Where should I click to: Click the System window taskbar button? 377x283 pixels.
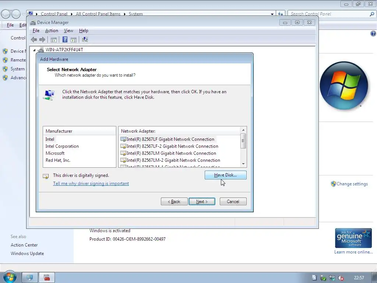point(30,278)
